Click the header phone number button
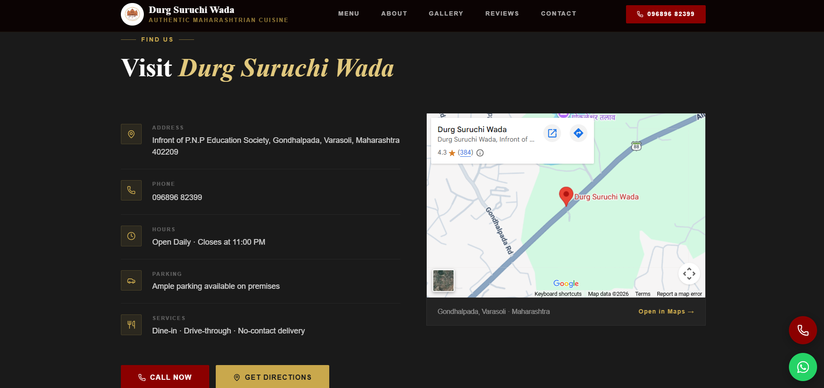This screenshot has height=388, width=824. click(666, 14)
